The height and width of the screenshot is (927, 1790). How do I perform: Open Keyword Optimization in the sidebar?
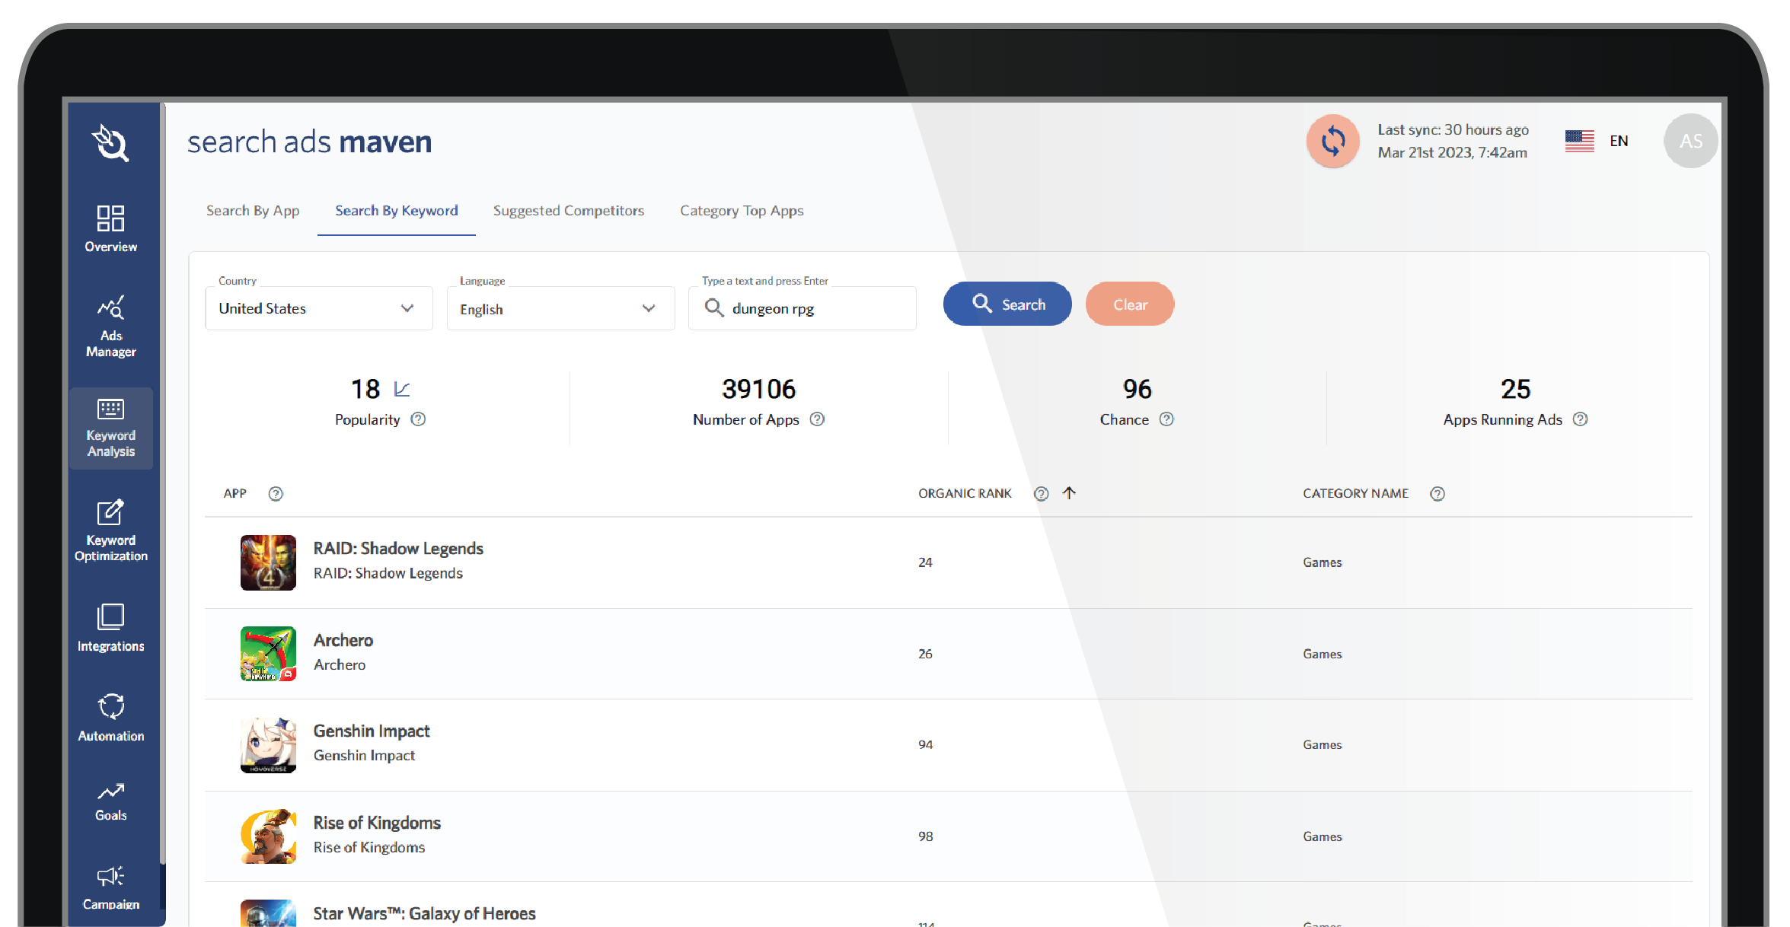point(111,530)
